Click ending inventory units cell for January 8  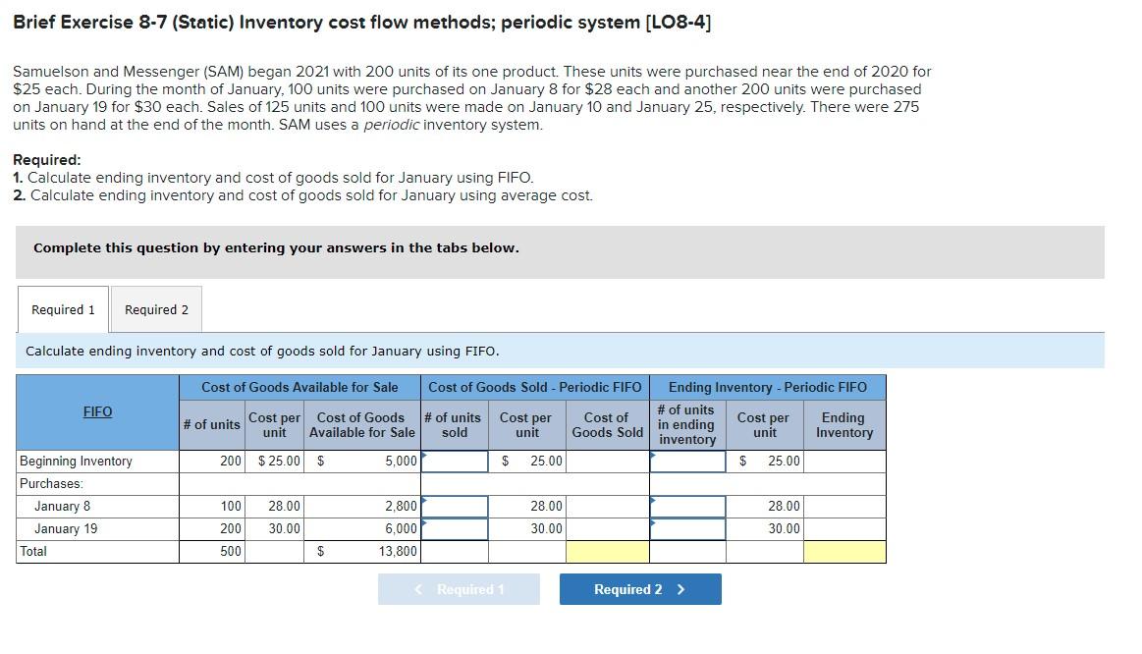tap(685, 506)
